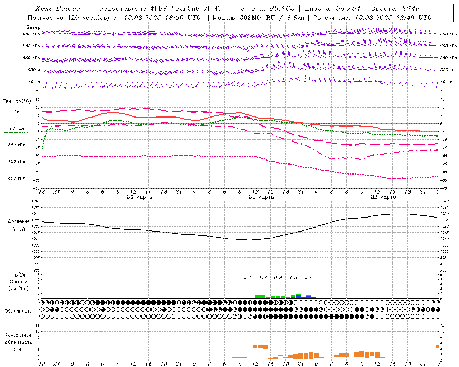Select the 2м temperature legend entry
This screenshot has width=459, height=367.
[17, 112]
